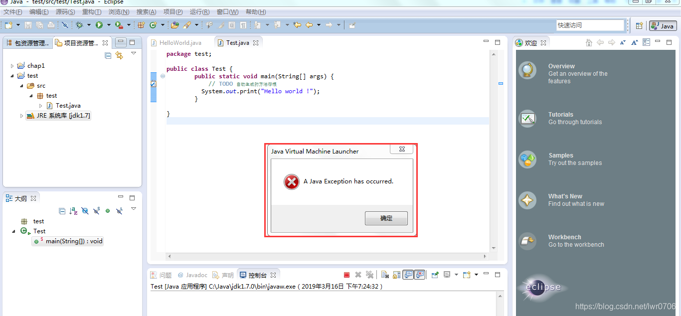Click the New Java Package toolbar icon
This screenshot has height=316, width=681.
tap(141, 25)
